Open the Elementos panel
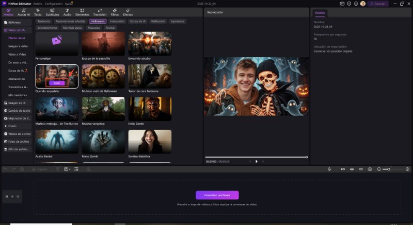Screen dimensions: 413x225 pyautogui.click(x=82, y=12)
